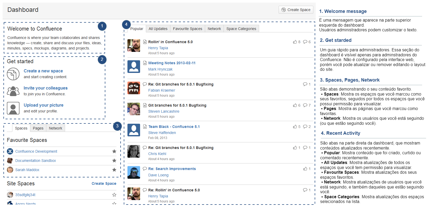
Task: Click Fabian Kraemer's monster avatar
Action: click(134, 88)
